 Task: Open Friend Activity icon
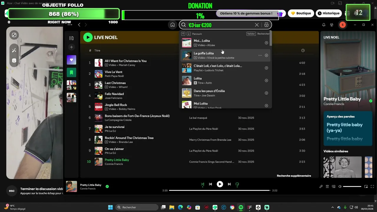(332, 25)
